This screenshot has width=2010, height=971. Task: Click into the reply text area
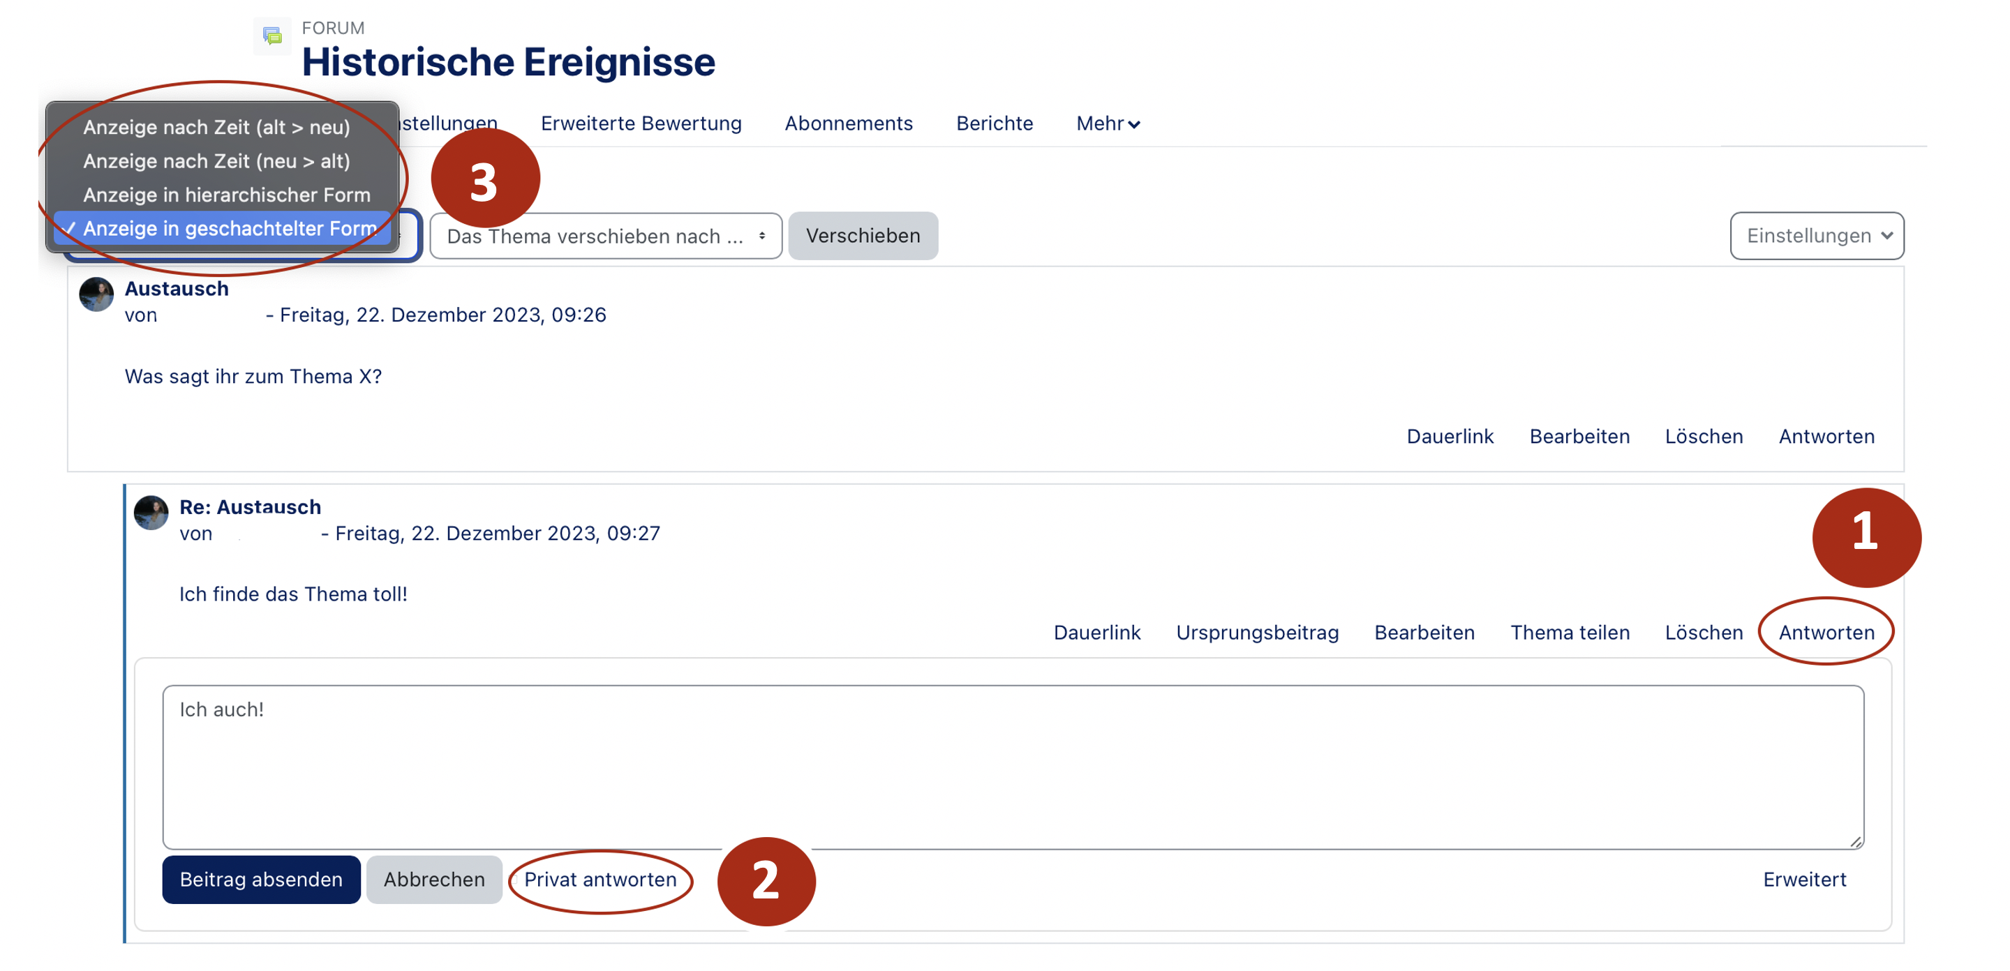tap(1012, 767)
